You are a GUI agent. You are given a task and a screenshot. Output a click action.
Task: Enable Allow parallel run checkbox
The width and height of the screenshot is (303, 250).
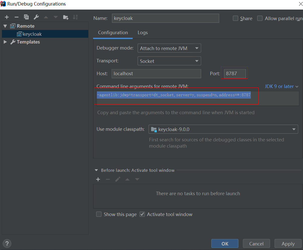click(260, 18)
